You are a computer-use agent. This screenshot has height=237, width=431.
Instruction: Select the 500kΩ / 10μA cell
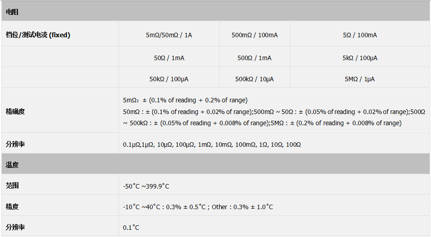[x=255, y=79]
